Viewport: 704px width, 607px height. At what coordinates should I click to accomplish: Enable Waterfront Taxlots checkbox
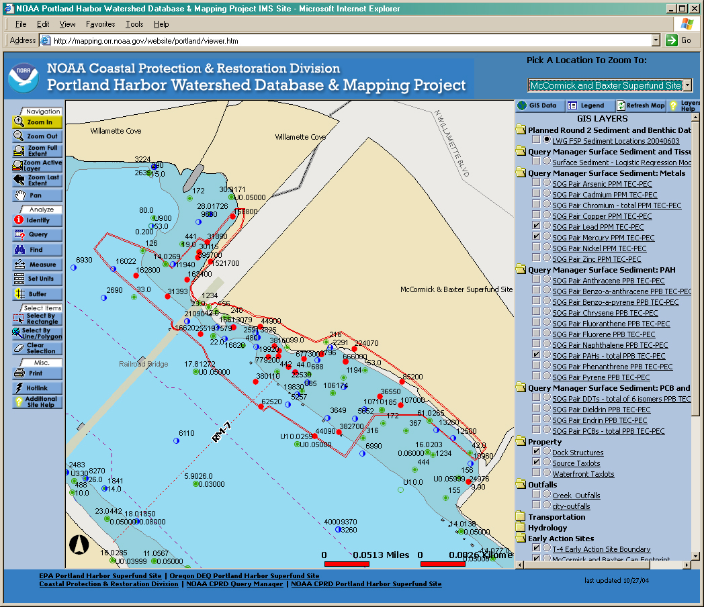[536, 473]
